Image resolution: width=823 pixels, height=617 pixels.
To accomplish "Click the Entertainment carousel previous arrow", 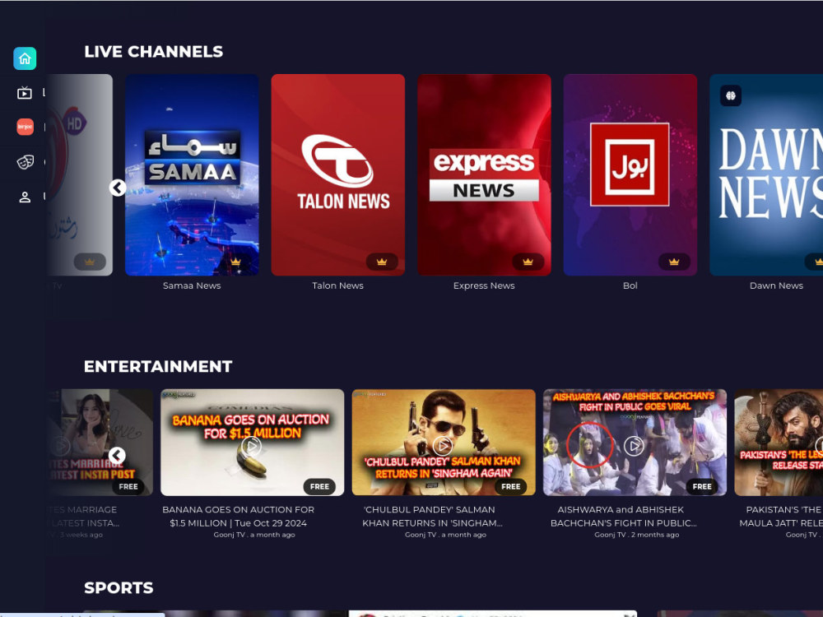I will coord(117,456).
